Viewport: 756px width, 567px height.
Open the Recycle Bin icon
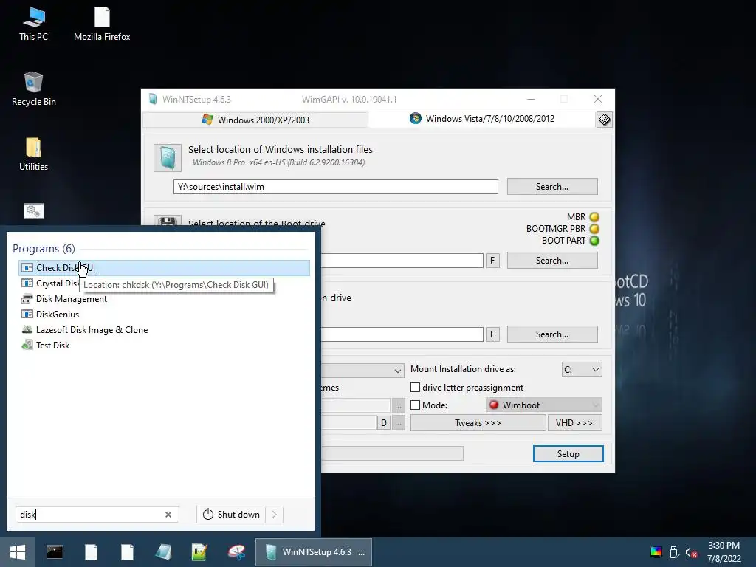[33, 89]
